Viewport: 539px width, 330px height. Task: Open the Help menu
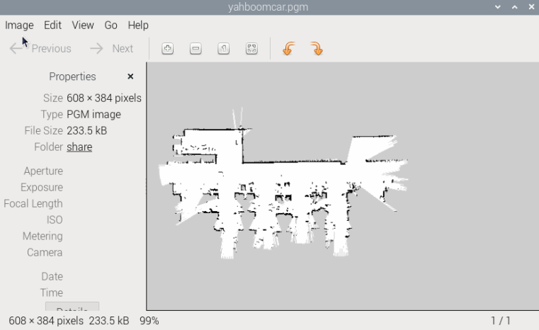138,25
